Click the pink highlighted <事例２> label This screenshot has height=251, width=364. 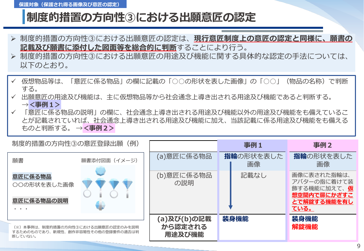click(99, 128)
